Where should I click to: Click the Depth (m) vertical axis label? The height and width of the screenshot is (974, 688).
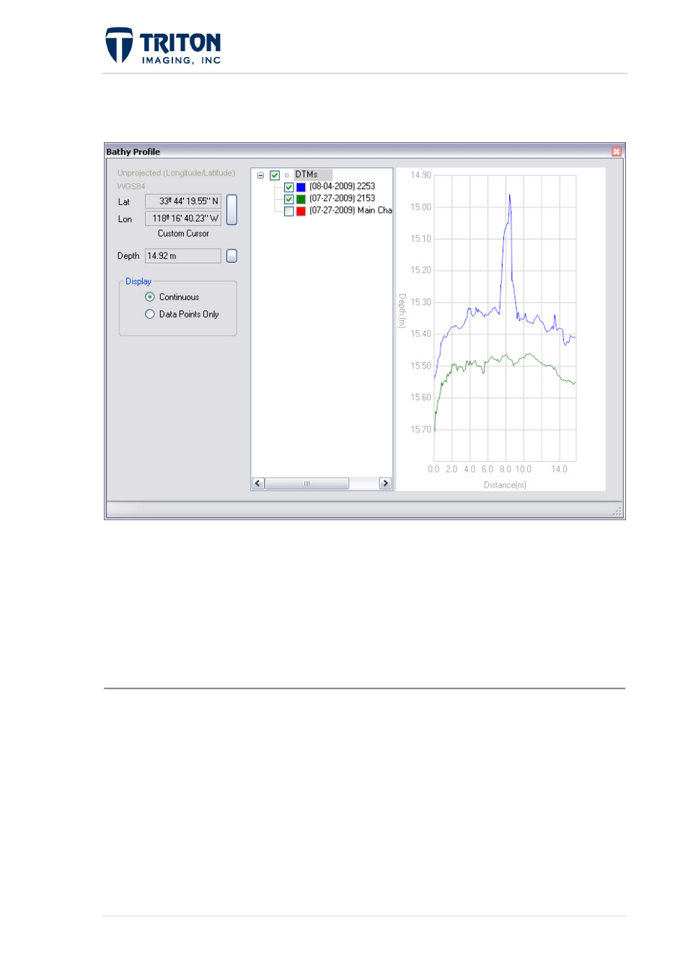coord(402,311)
